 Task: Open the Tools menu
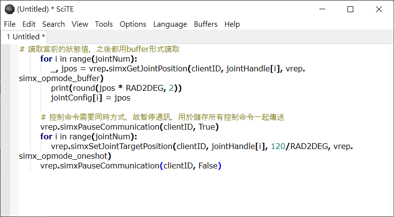[x=104, y=24]
